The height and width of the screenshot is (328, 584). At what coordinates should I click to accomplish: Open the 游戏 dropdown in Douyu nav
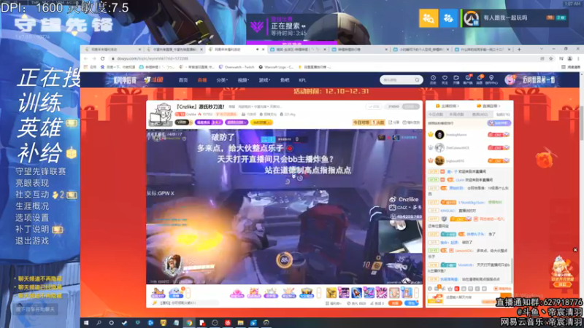[264, 80]
